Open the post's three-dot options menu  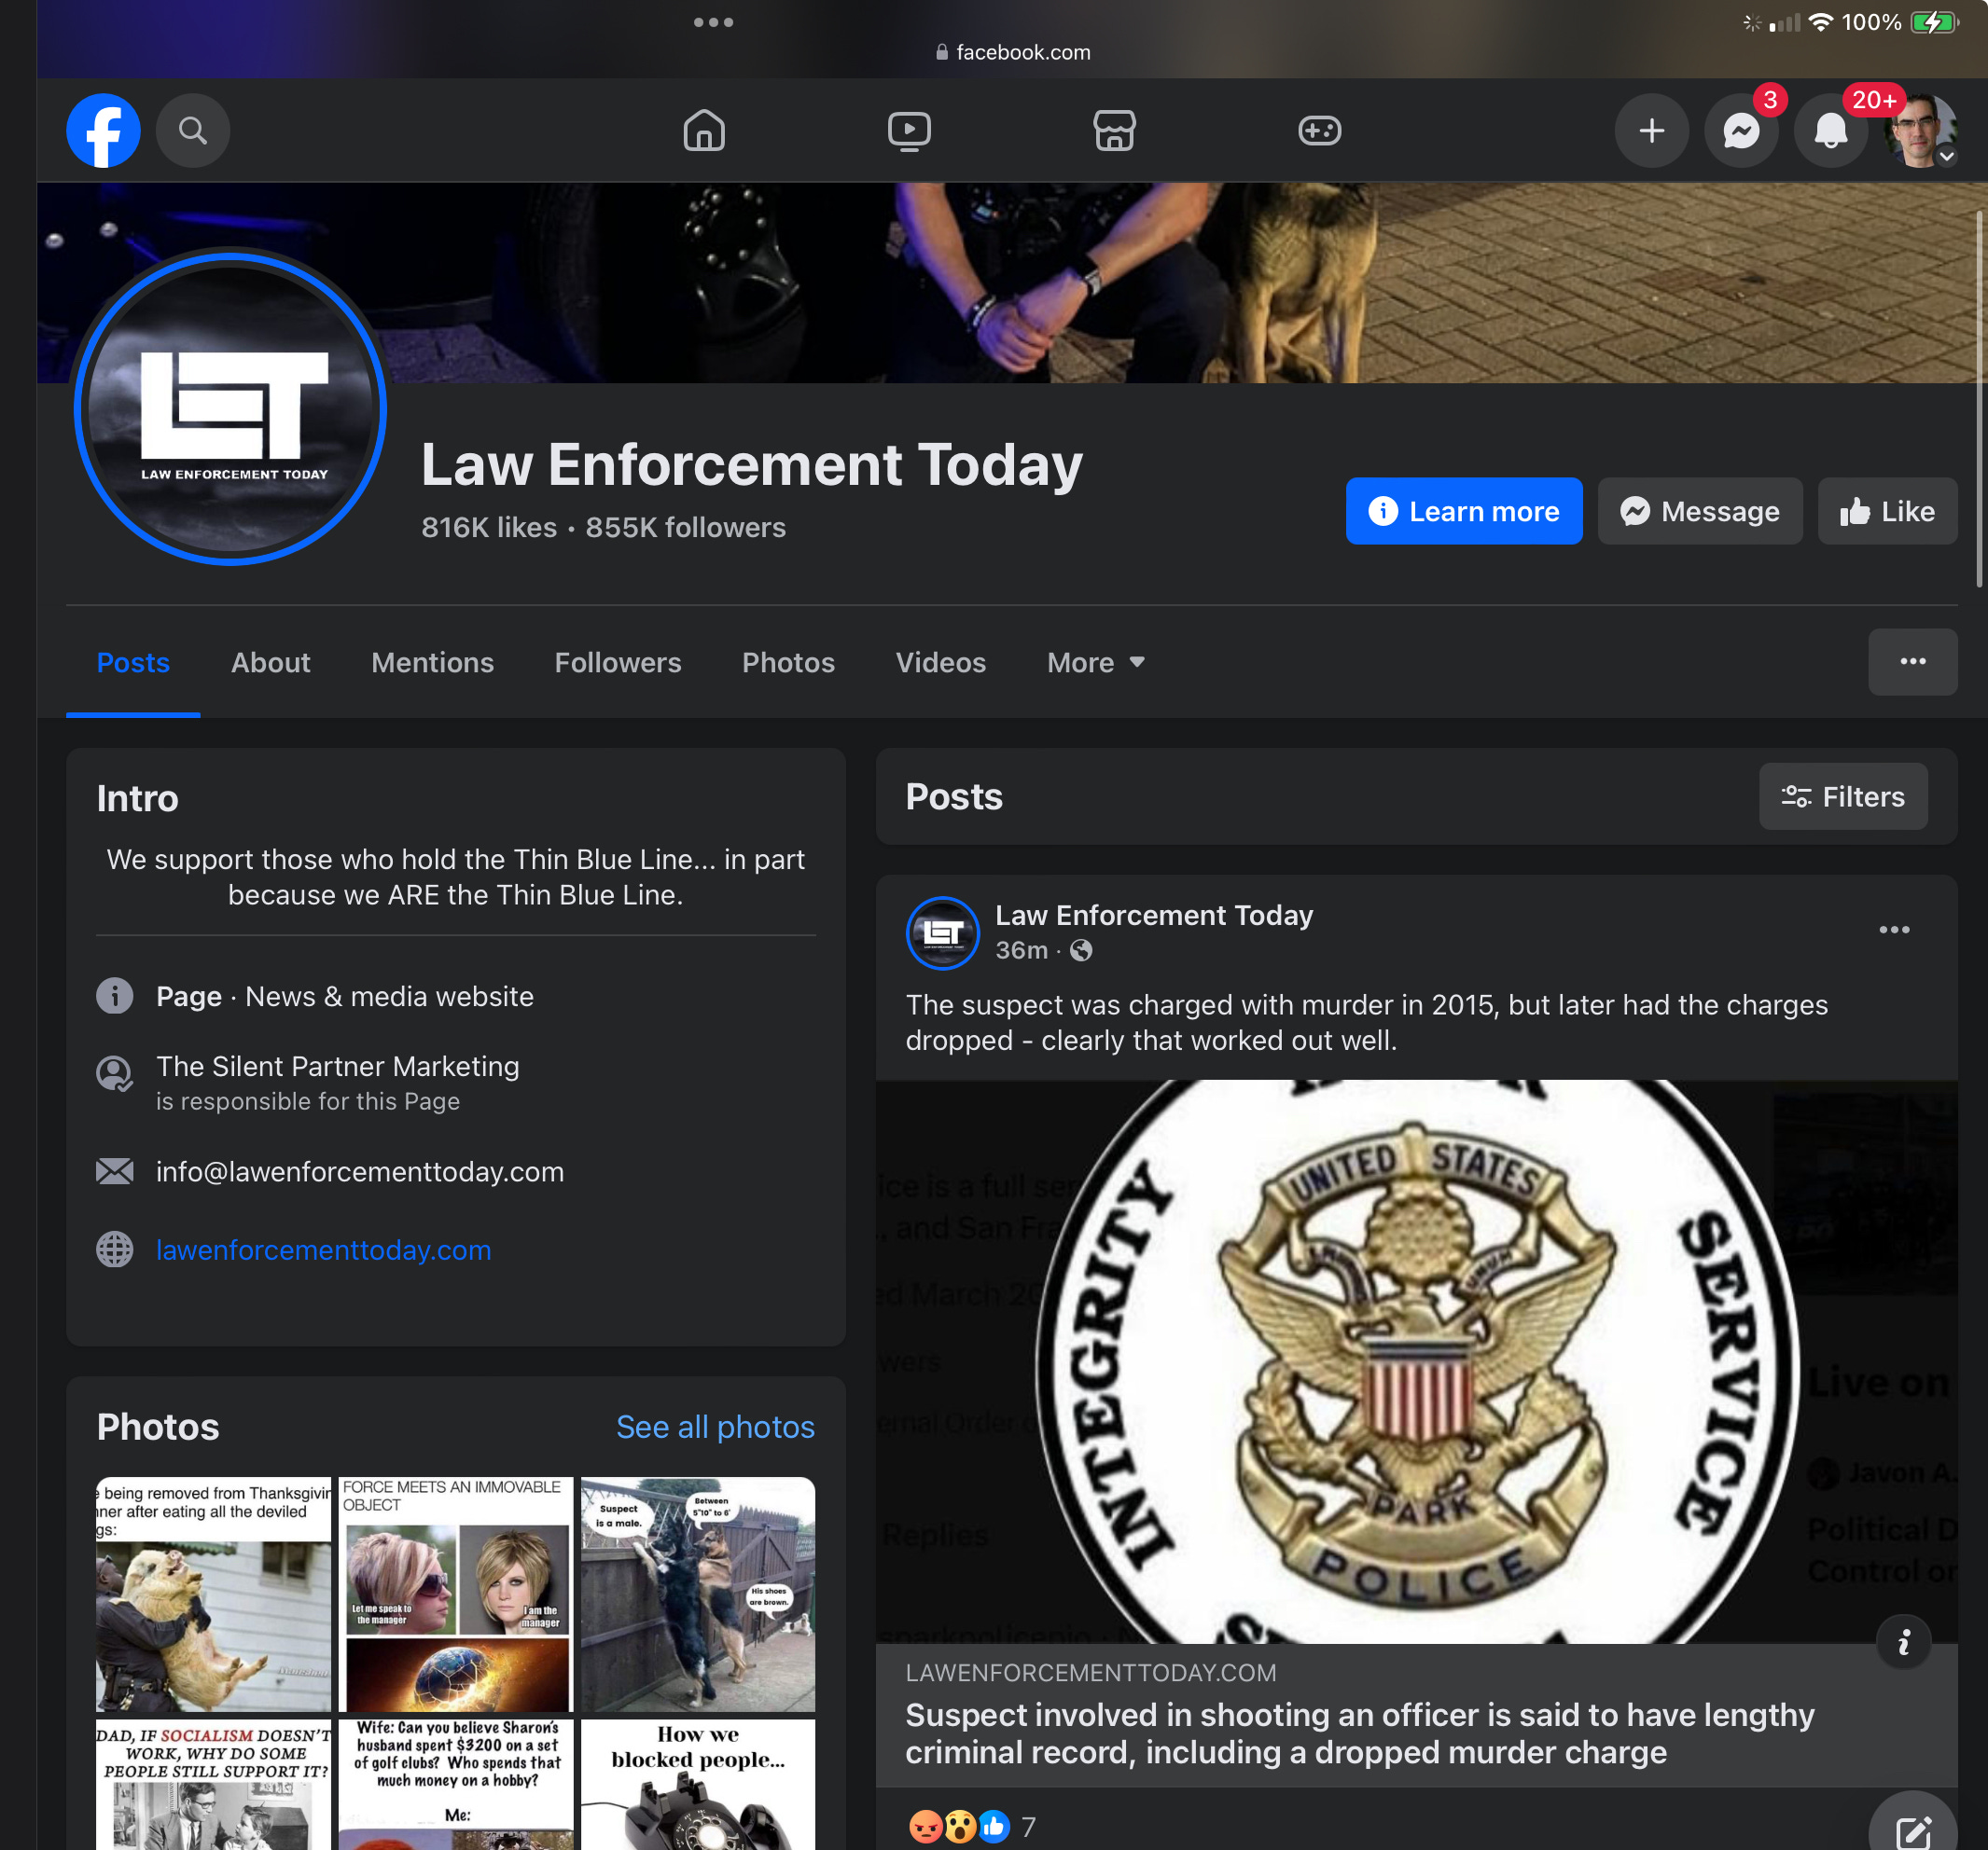1894,930
